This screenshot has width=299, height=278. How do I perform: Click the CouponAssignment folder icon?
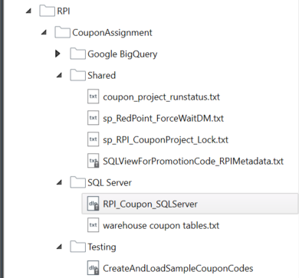pyautogui.click(x=62, y=33)
